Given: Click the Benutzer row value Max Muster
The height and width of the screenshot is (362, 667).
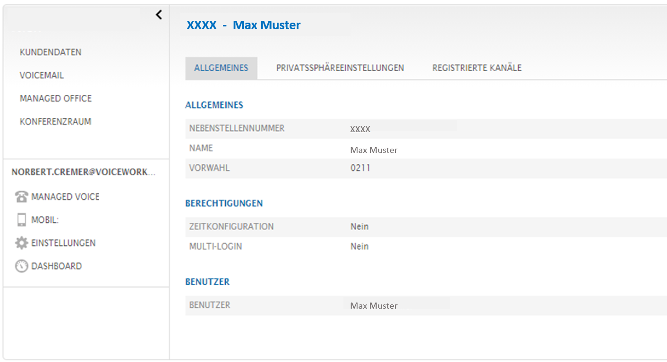Looking at the screenshot, I should point(374,306).
